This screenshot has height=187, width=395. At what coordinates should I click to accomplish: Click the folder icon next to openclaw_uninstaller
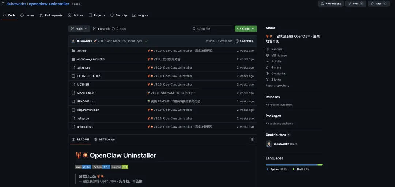pyautogui.click(x=73, y=59)
